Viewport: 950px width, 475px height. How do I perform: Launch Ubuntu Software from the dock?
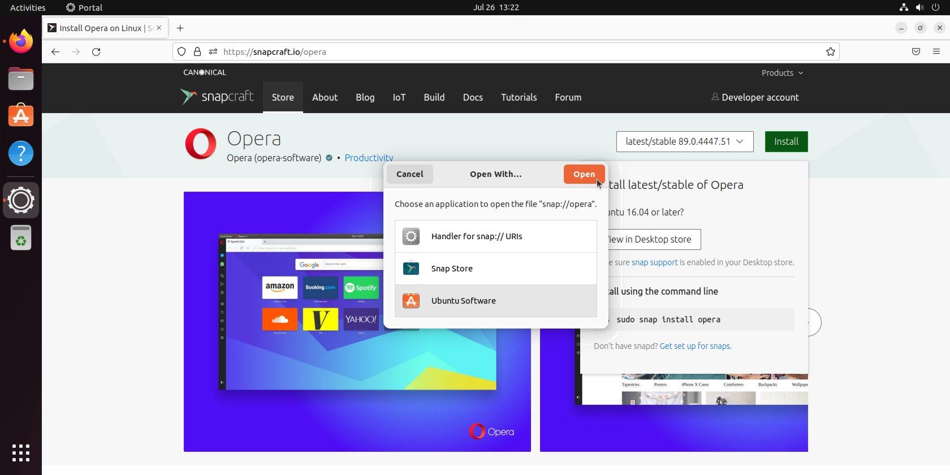pyautogui.click(x=21, y=115)
